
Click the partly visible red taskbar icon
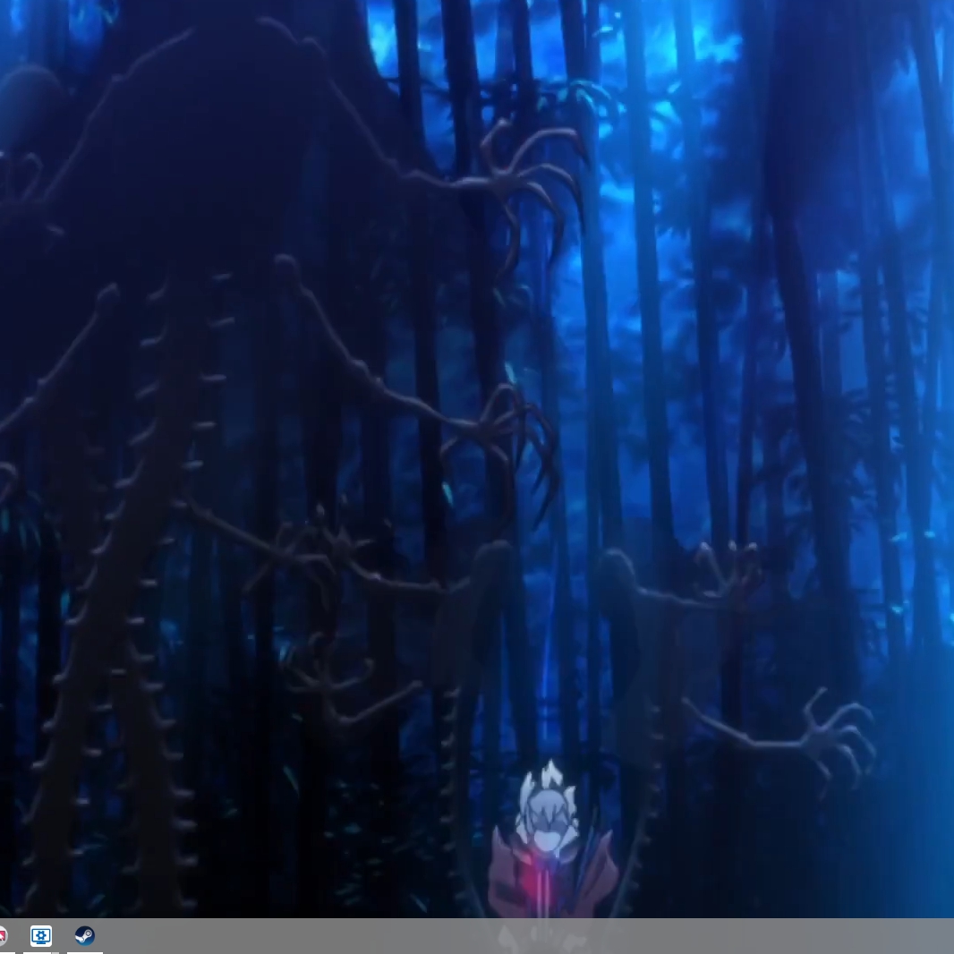[x=3, y=935]
